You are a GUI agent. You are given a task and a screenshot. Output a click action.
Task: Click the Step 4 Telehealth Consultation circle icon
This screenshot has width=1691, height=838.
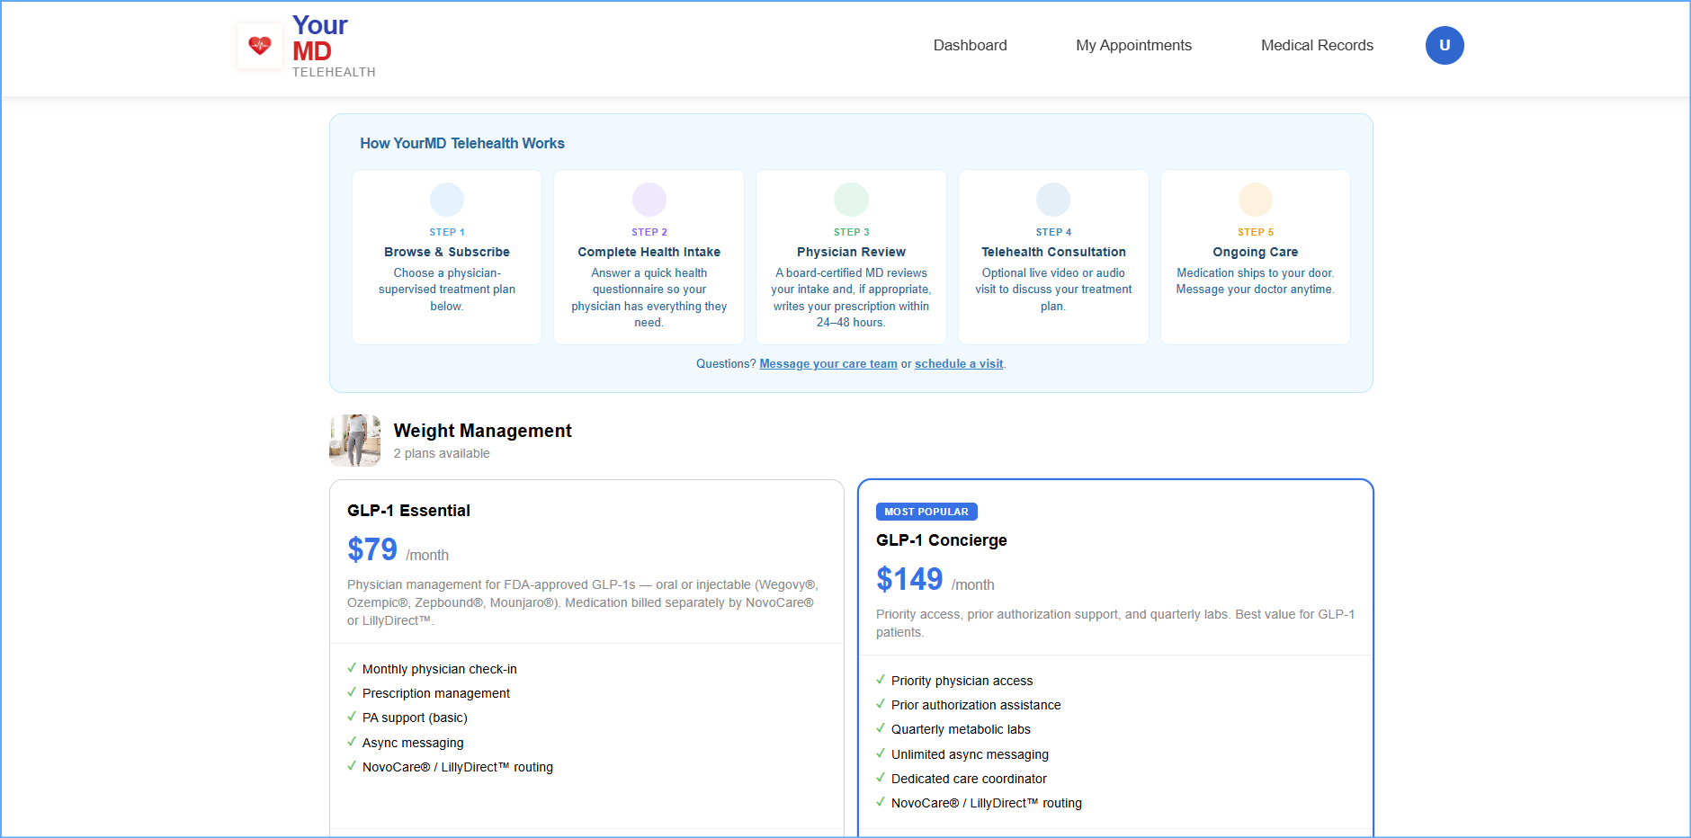(x=1053, y=200)
